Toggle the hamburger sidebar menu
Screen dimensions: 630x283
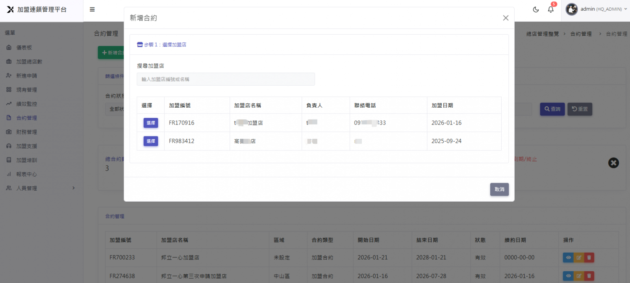(x=92, y=9)
